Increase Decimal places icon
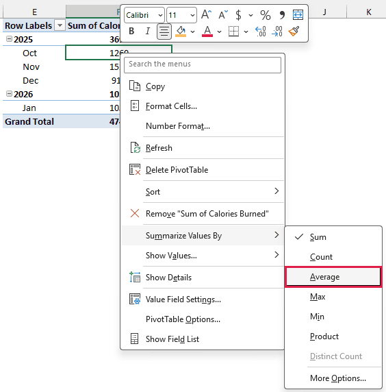386x392 pixels. tap(260, 32)
